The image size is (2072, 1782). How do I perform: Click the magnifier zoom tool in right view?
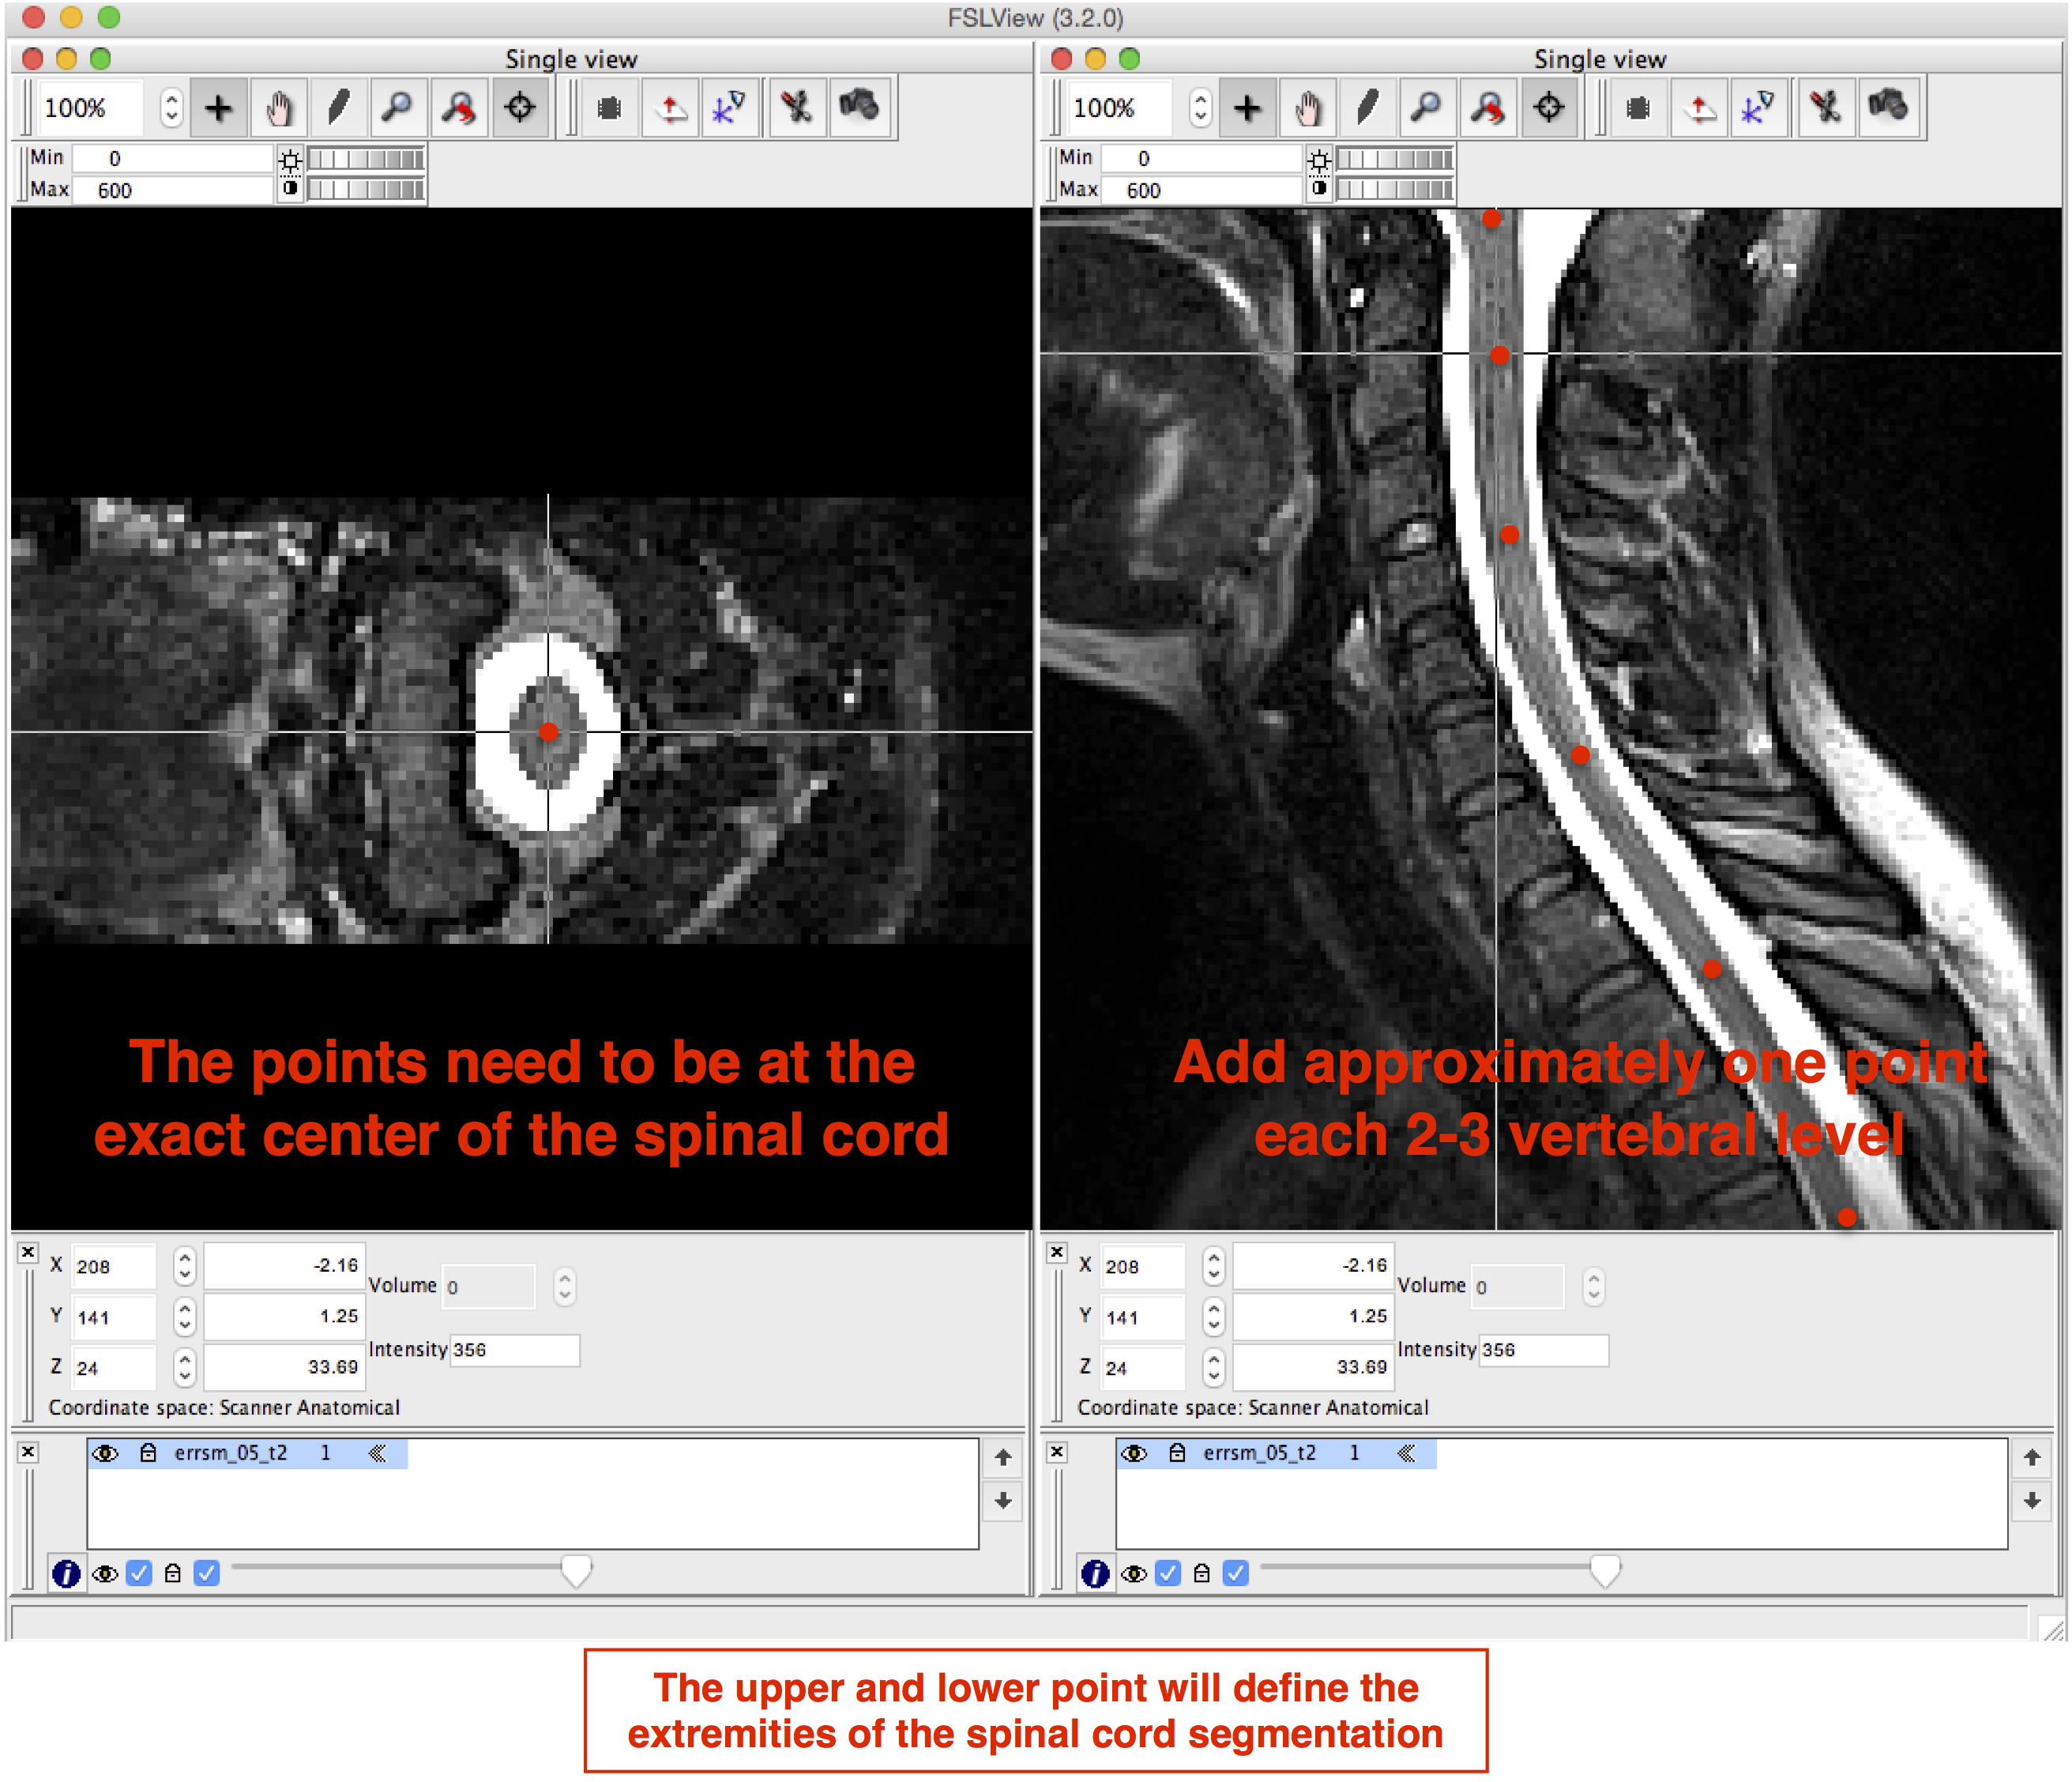point(1427,107)
